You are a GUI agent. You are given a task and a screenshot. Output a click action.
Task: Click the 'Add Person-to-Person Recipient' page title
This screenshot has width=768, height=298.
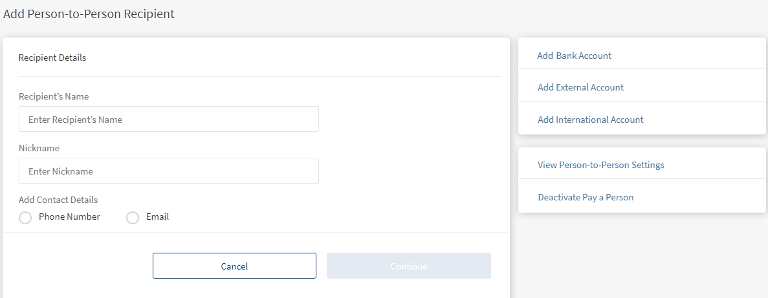coord(89,14)
